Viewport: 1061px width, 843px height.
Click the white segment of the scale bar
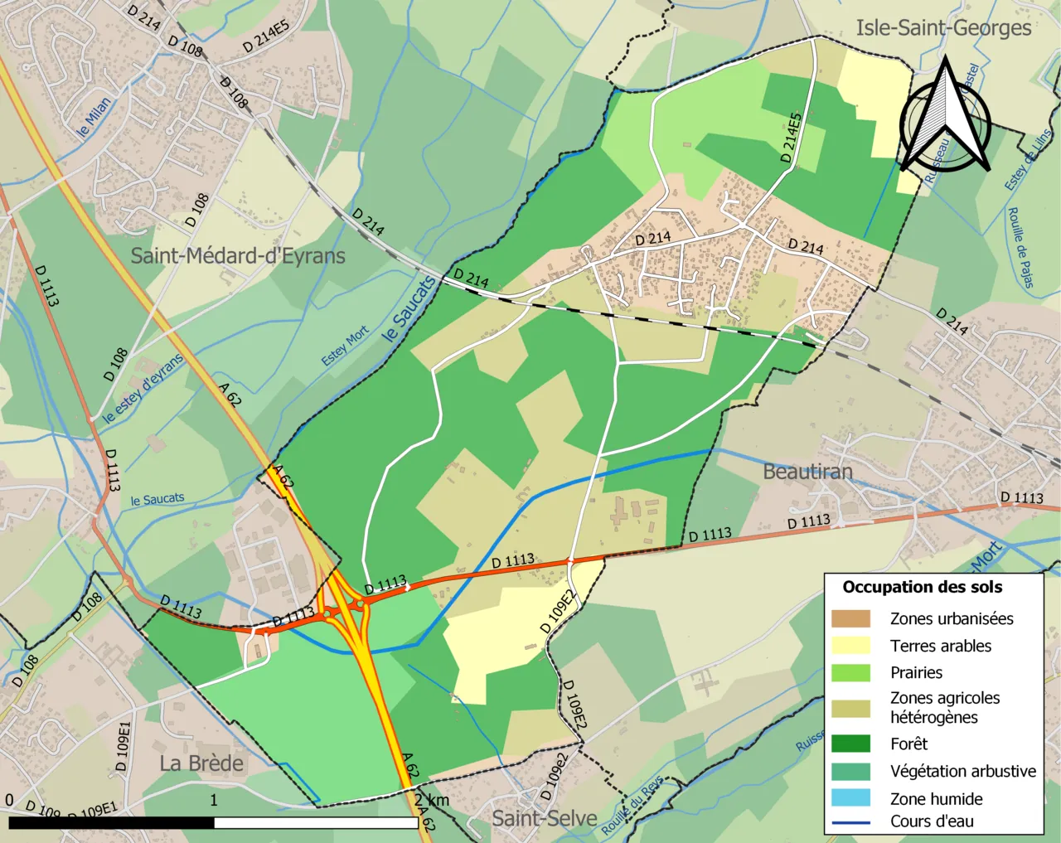[x=316, y=823]
